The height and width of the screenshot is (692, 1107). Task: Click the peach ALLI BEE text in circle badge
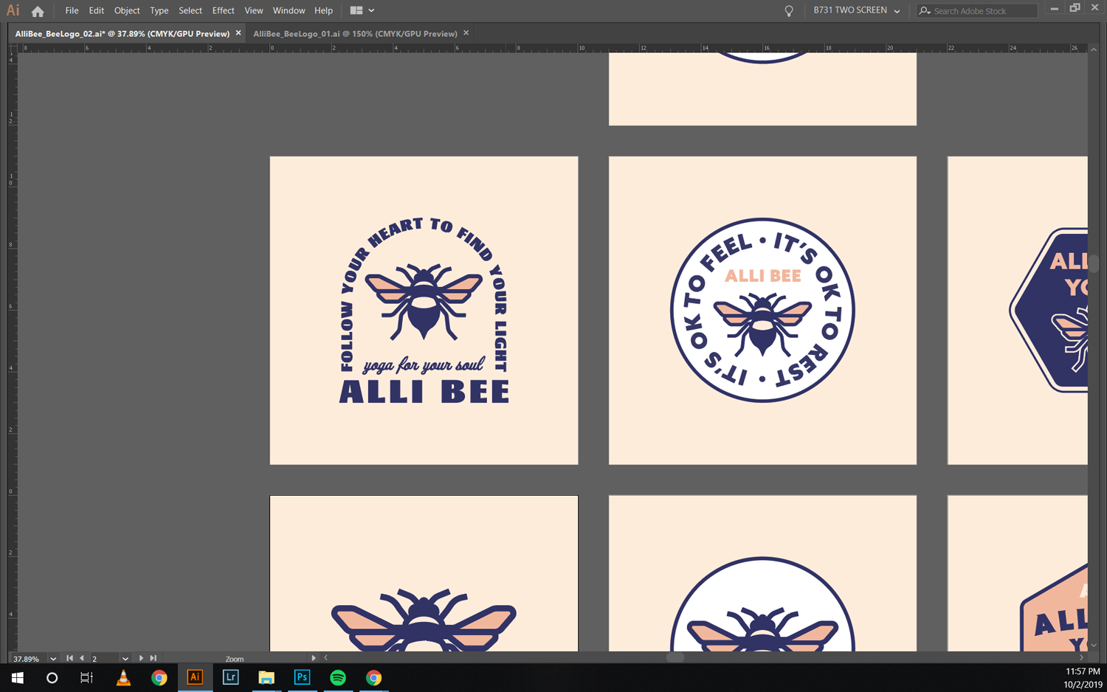(762, 276)
